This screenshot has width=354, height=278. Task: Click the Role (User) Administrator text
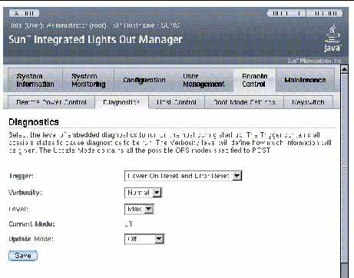[58, 25]
